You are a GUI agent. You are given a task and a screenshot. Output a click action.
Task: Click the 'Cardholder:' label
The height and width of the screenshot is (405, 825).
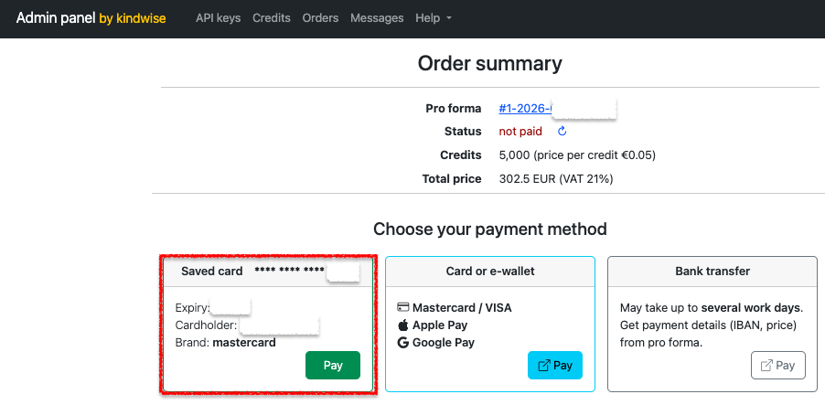(x=207, y=325)
